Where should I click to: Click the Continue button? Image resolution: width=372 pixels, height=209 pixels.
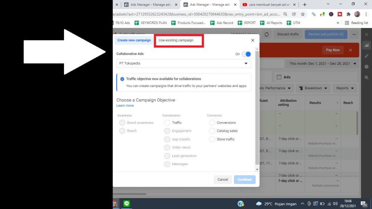[244, 180]
